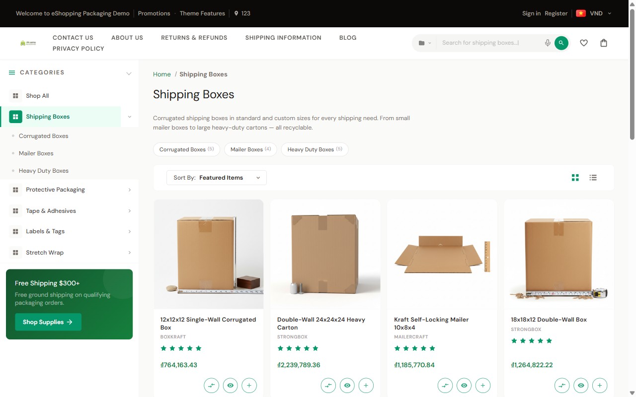Open the About Us menu item
This screenshot has height=397, width=636.
pyautogui.click(x=127, y=38)
